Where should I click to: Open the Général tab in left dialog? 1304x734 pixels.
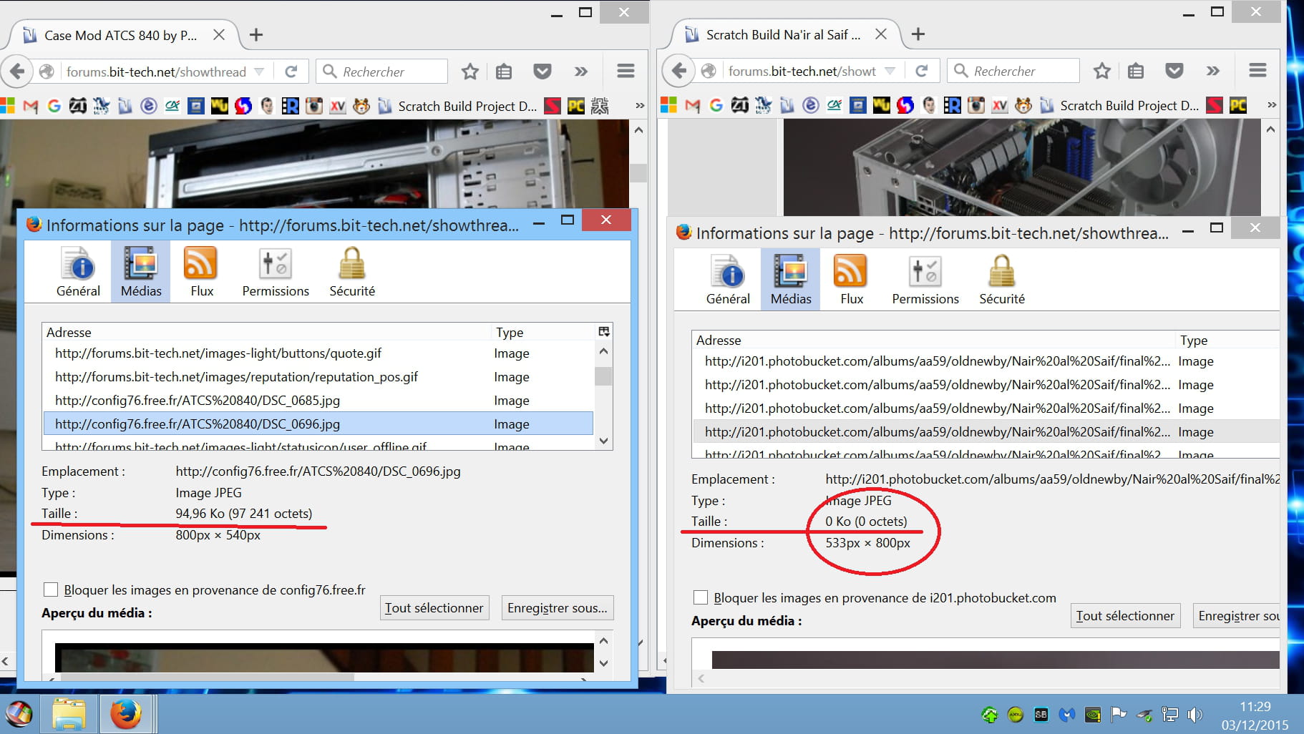pos(78,272)
